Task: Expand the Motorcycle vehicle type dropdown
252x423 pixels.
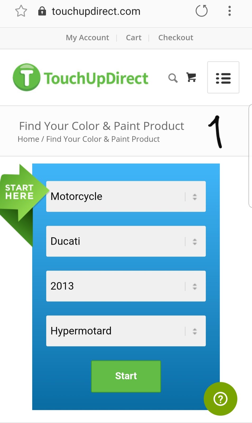Action: point(126,196)
